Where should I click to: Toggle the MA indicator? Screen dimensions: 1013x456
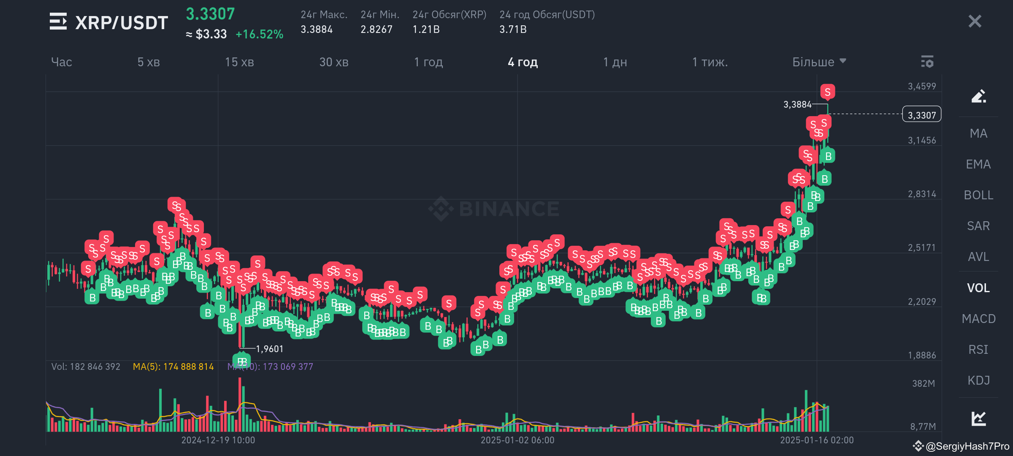(978, 133)
